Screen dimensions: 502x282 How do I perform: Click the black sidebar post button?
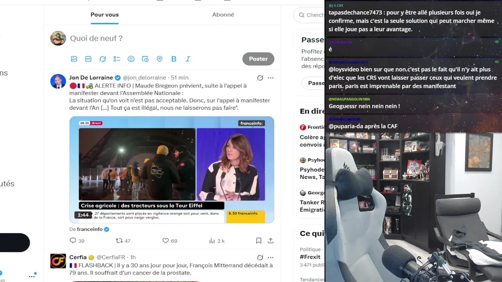15,242
